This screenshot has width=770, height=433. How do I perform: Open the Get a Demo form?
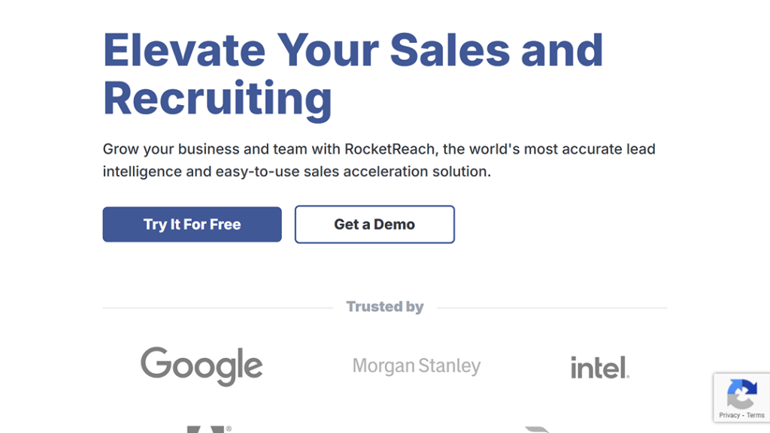point(374,224)
